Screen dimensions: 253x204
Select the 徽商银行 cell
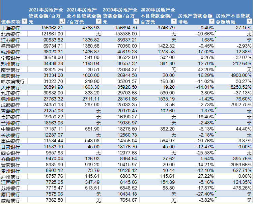pyautogui.click(x=14, y=75)
